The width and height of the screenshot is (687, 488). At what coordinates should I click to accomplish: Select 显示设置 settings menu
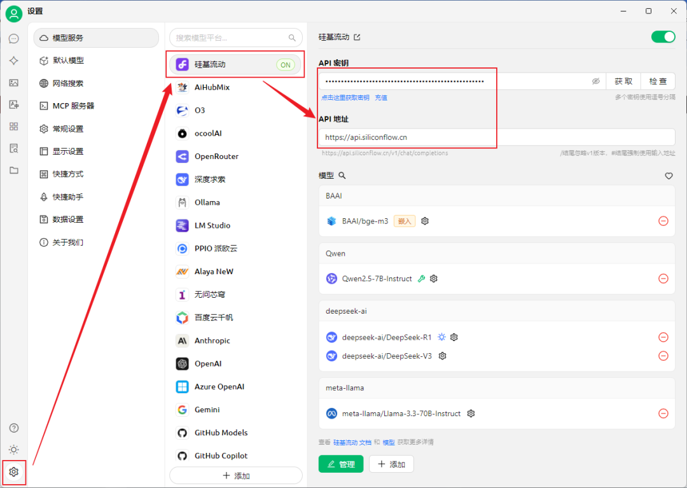click(x=96, y=151)
